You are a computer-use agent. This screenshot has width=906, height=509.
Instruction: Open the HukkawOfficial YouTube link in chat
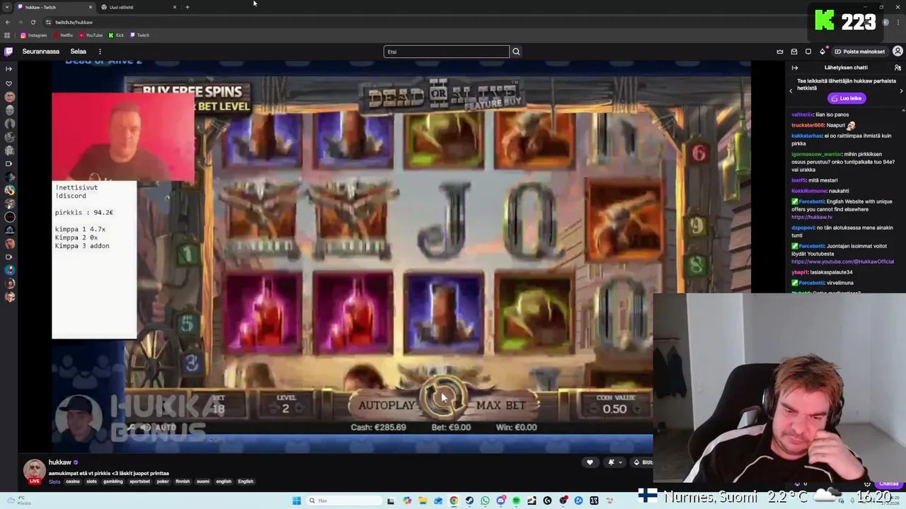pos(842,262)
